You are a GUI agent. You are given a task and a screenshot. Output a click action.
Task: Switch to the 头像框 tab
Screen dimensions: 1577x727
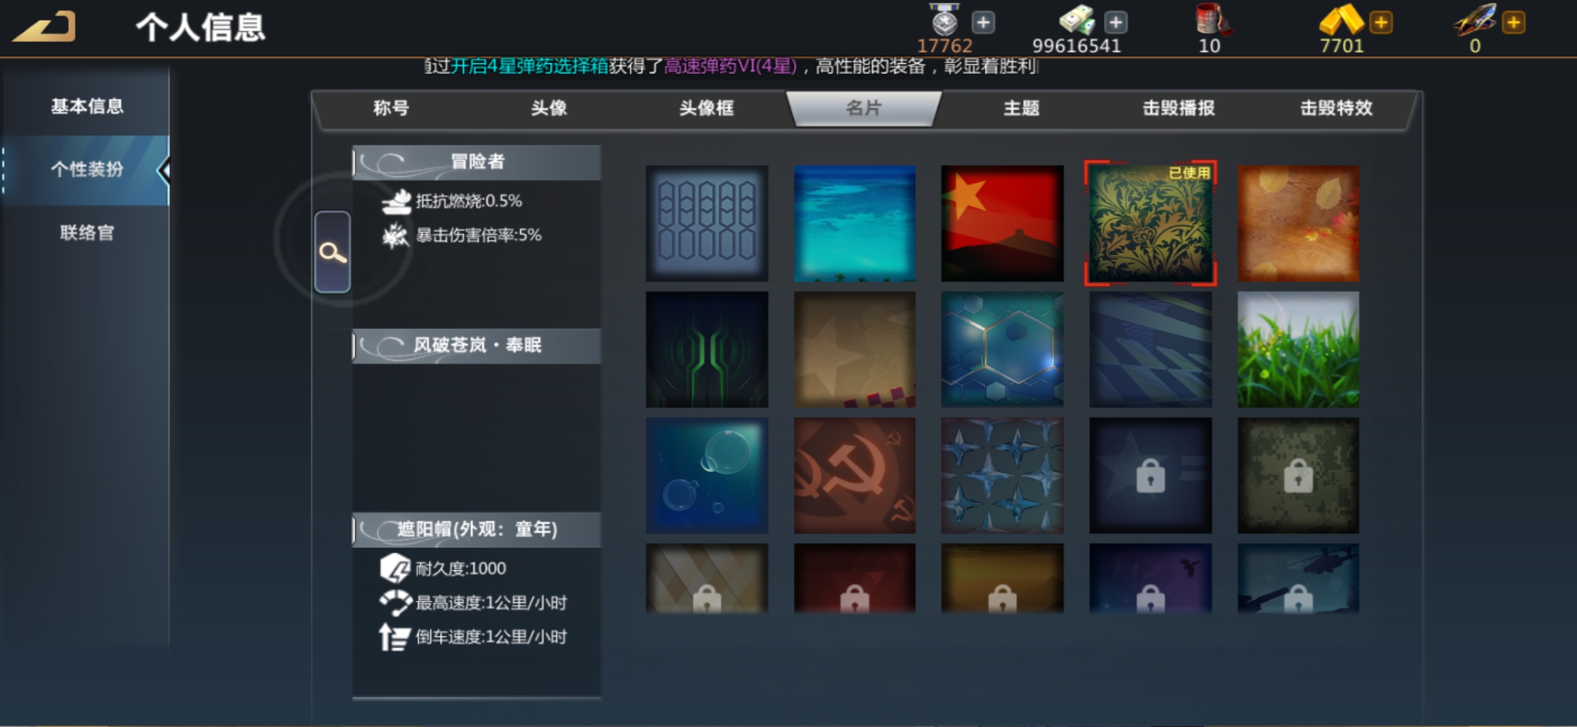(706, 108)
